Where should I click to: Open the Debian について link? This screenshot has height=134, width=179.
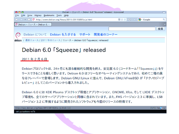[x=35, y=35]
